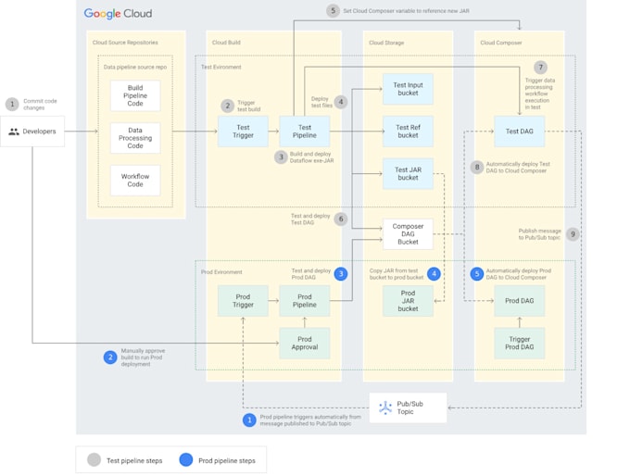Click the "Test Evironment" label
630x476 pixels.
(221, 67)
